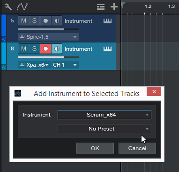Open the CH 1 channel dropdown
The width and height of the screenshot is (179, 172).
click(65, 65)
